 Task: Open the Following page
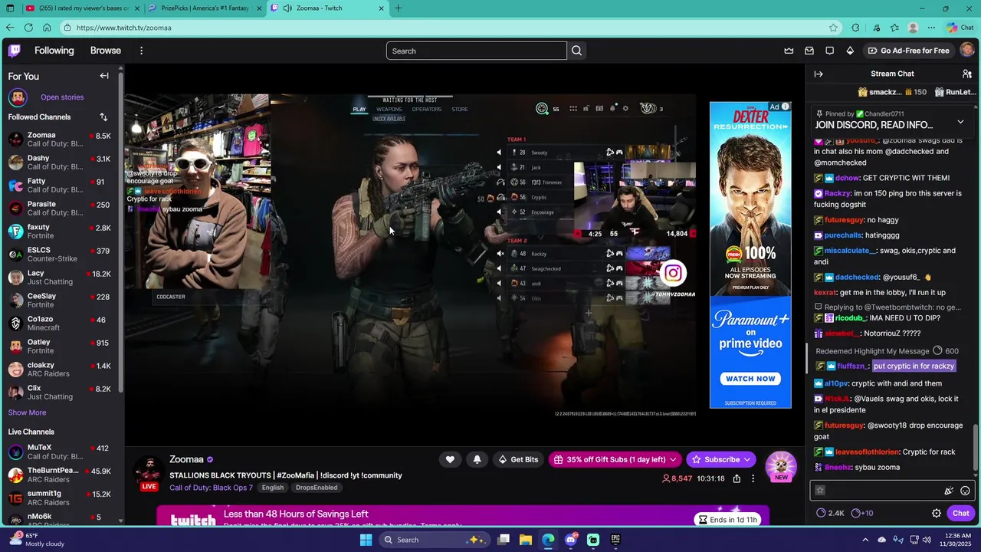click(54, 51)
